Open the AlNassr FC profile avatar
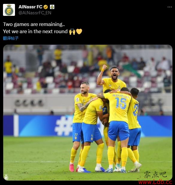Screen dimensions: 175x185 click(x=9, y=10)
